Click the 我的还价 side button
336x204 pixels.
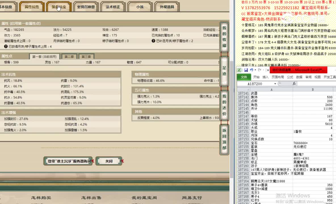pyautogui.click(x=224, y=105)
